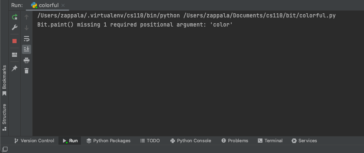Toggle scroll to end of output

27,49
